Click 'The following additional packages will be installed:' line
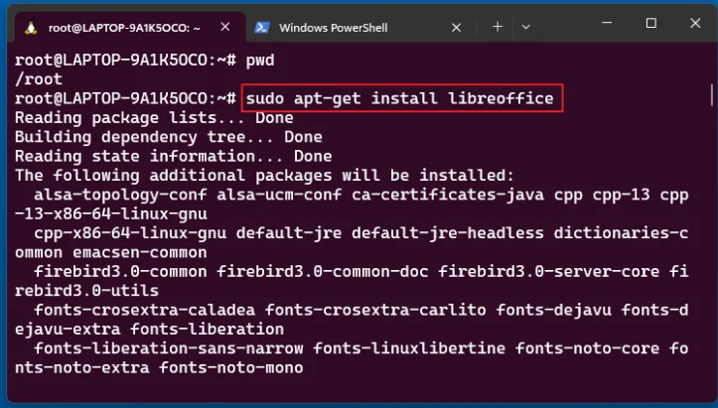The height and width of the screenshot is (408, 718). (265, 176)
